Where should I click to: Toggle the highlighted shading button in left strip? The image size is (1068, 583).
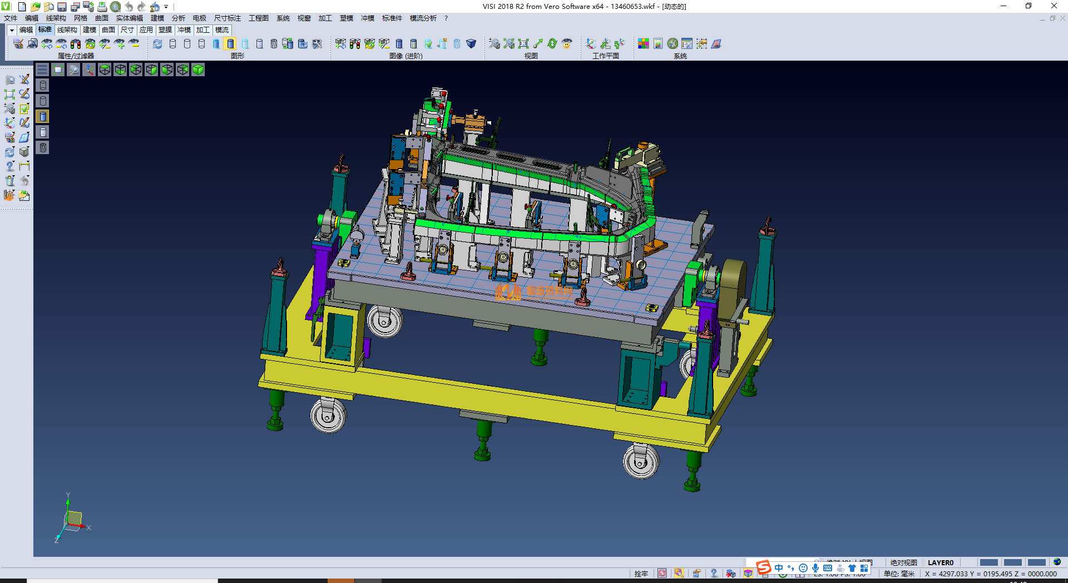(43, 116)
